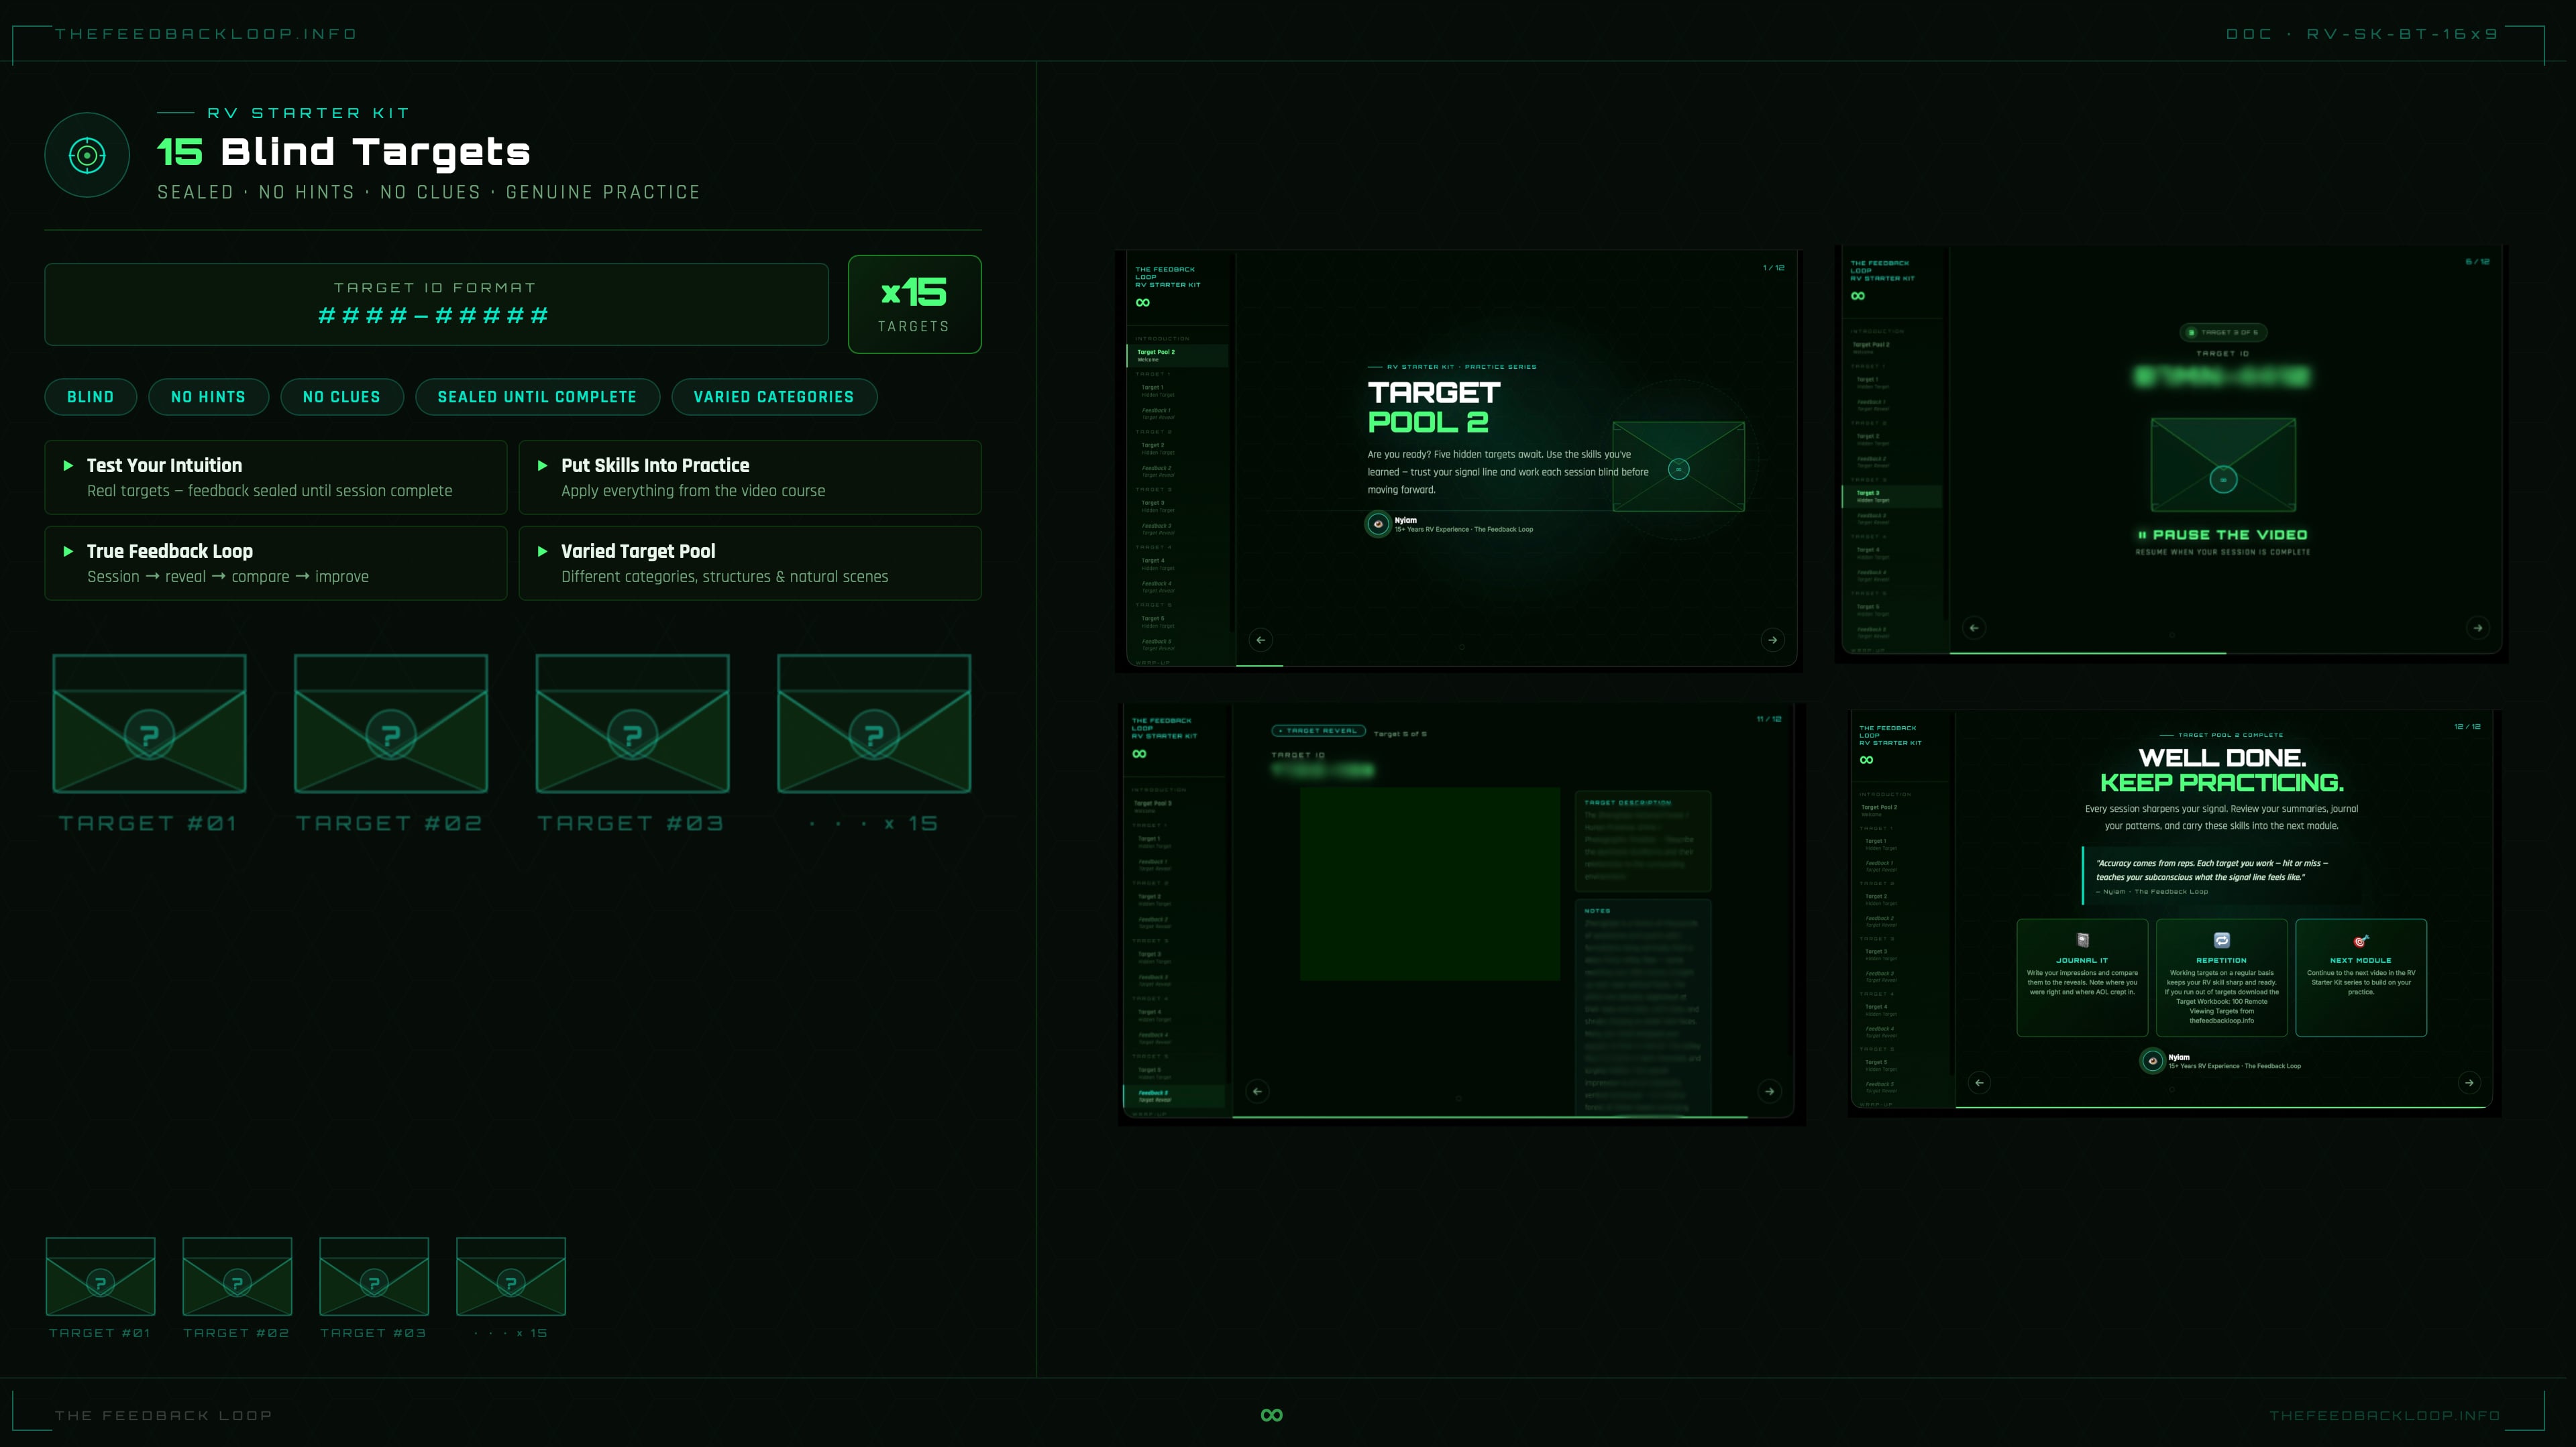Click the next arrow on the Well Done slide

(x=2469, y=1082)
